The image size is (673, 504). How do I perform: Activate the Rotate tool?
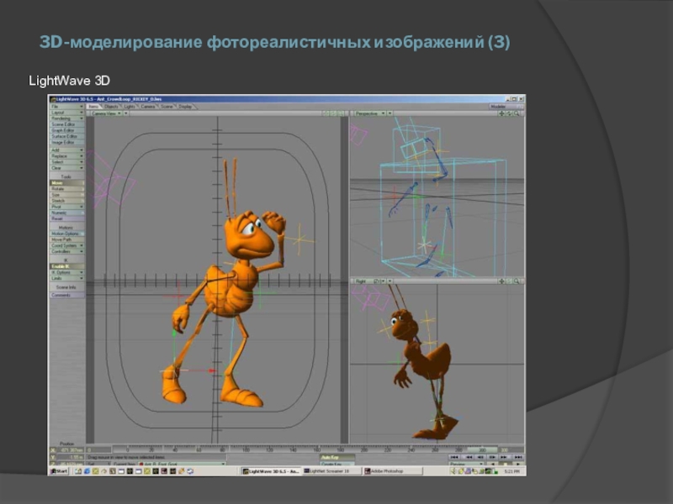coord(67,189)
